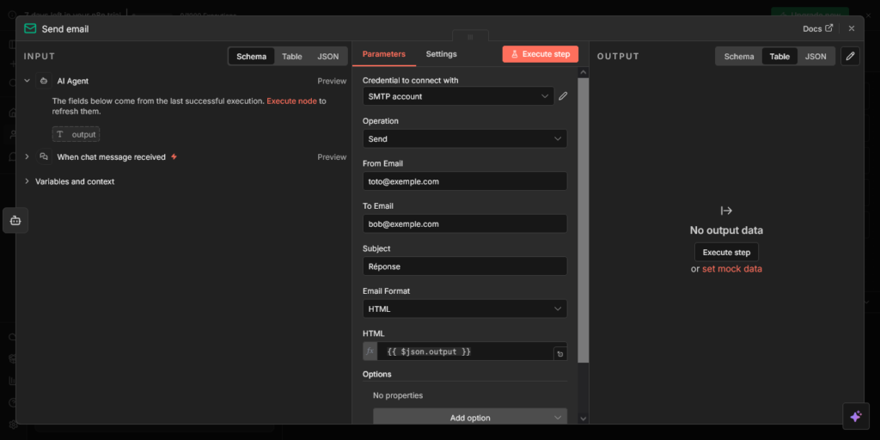Screen dimensions: 880x440
Task: Click the Subject input field
Action: click(464, 266)
